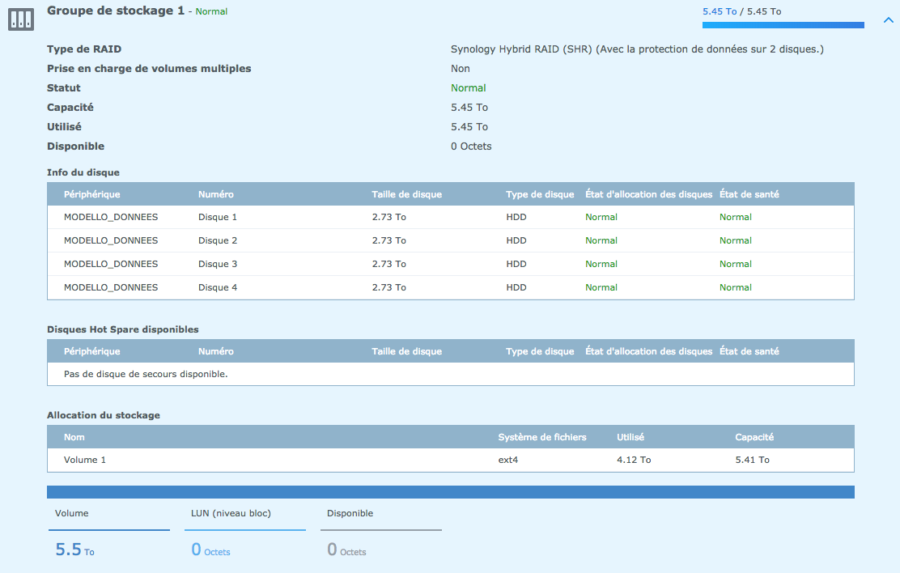Viewport: 900px width, 573px height.
Task: Click the 0 Octets Disponible value
Action: pos(471,146)
